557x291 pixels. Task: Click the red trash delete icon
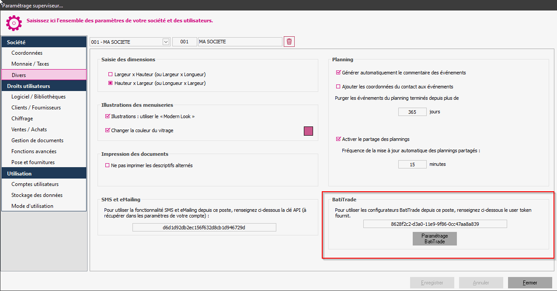click(x=289, y=42)
